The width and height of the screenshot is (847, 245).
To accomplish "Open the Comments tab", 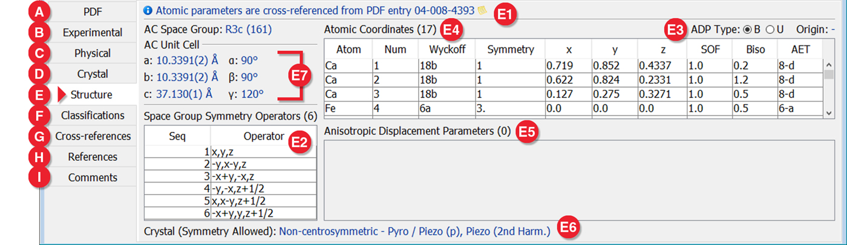I will [x=92, y=177].
